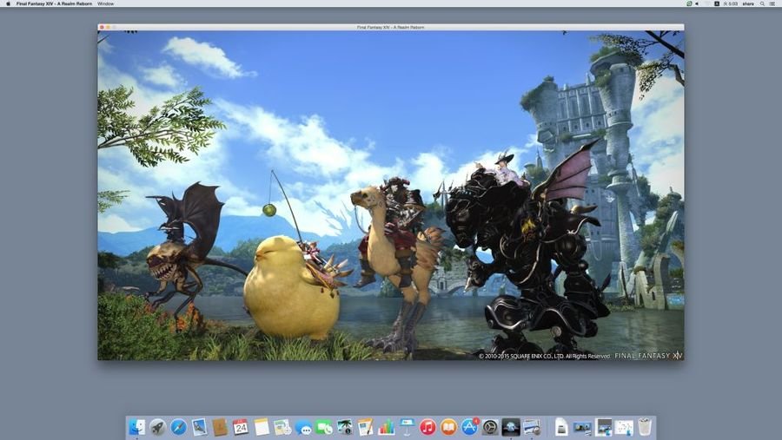Open Messages chat bubble icon

(303, 427)
